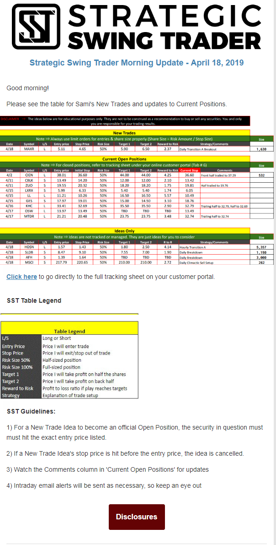Click the red Current Stop column header

[189, 170]
